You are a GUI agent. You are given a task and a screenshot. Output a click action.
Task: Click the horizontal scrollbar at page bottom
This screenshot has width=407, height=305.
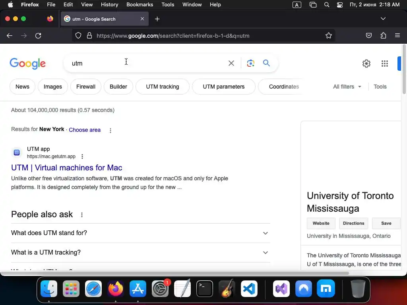(174, 273)
